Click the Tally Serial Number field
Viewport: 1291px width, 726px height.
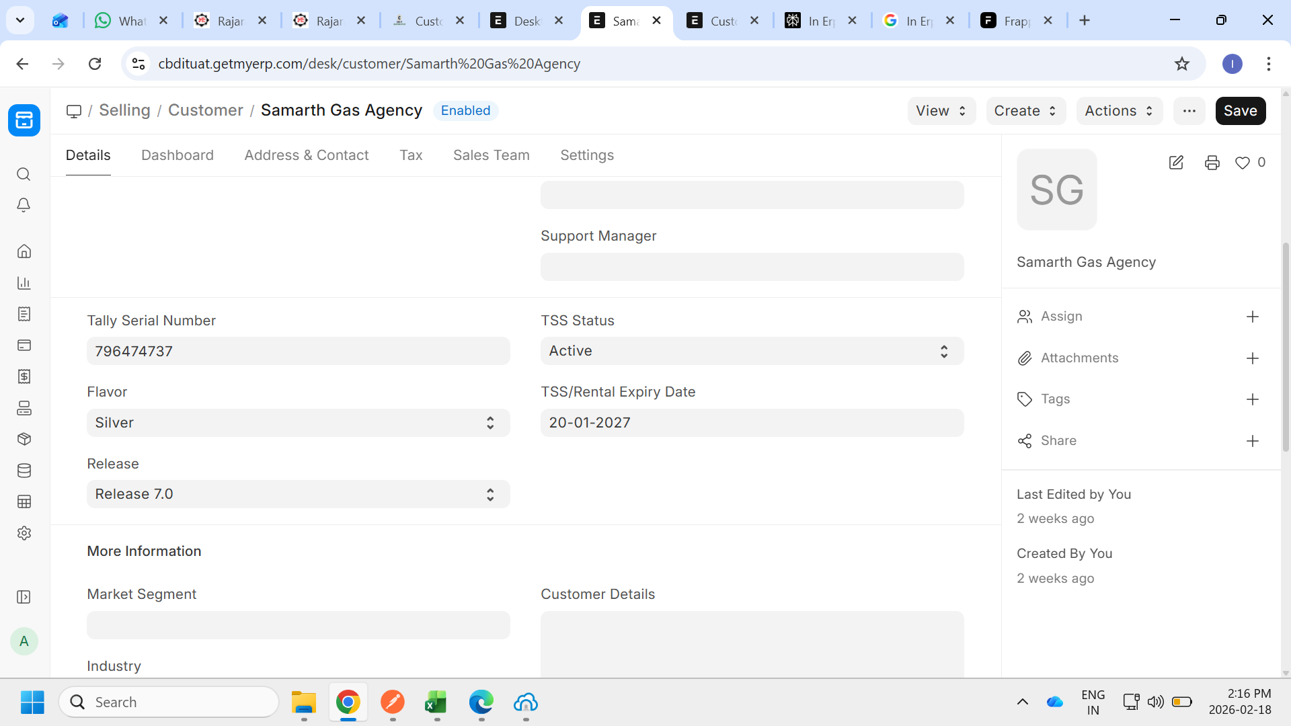298,351
